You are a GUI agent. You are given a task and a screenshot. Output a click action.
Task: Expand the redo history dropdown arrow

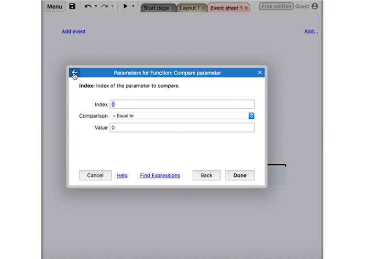112,6
